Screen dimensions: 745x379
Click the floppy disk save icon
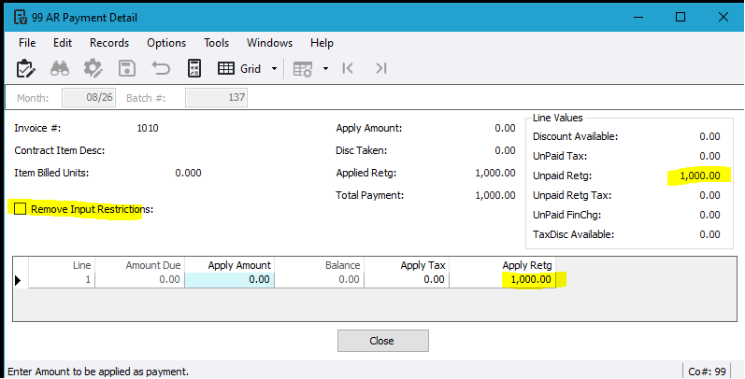pos(127,69)
